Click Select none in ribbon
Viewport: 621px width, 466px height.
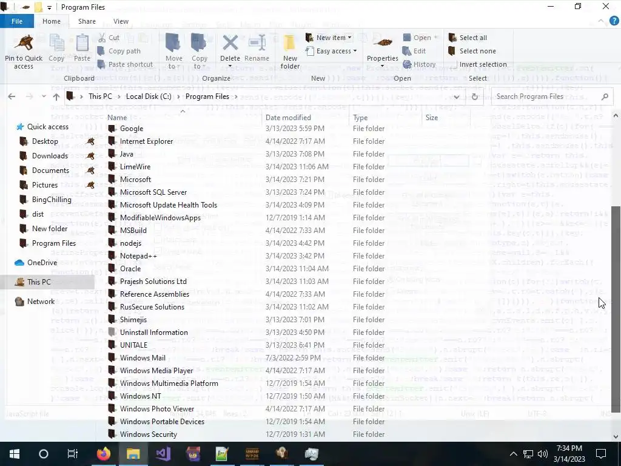coord(472,51)
